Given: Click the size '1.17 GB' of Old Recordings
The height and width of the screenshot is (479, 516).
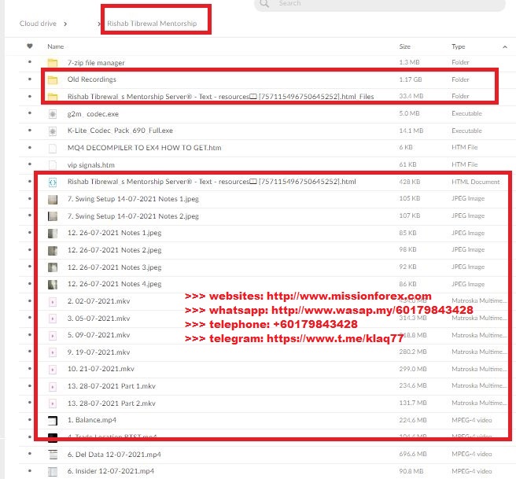Looking at the screenshot, I should click(411, 79).
